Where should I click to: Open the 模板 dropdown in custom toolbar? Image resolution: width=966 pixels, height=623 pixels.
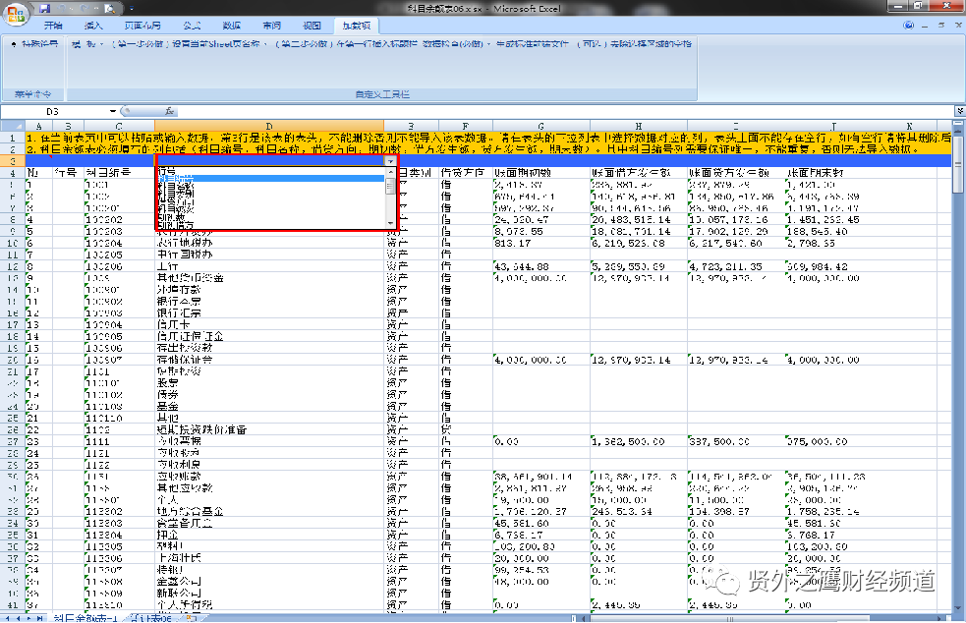86,44
